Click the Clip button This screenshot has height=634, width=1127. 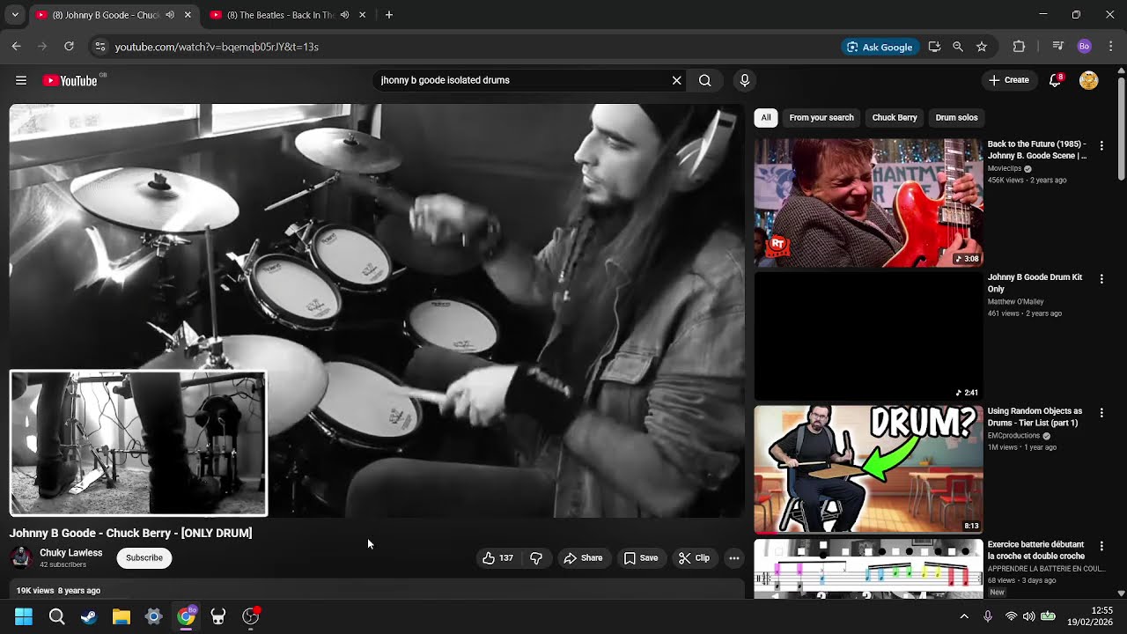pyautogui.click(x=694, y=558)
